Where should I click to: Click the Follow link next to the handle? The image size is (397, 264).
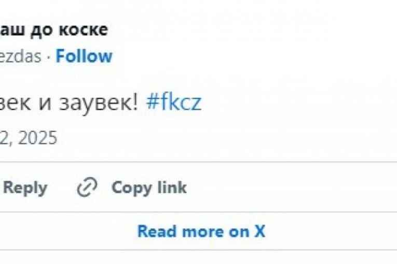84,56
